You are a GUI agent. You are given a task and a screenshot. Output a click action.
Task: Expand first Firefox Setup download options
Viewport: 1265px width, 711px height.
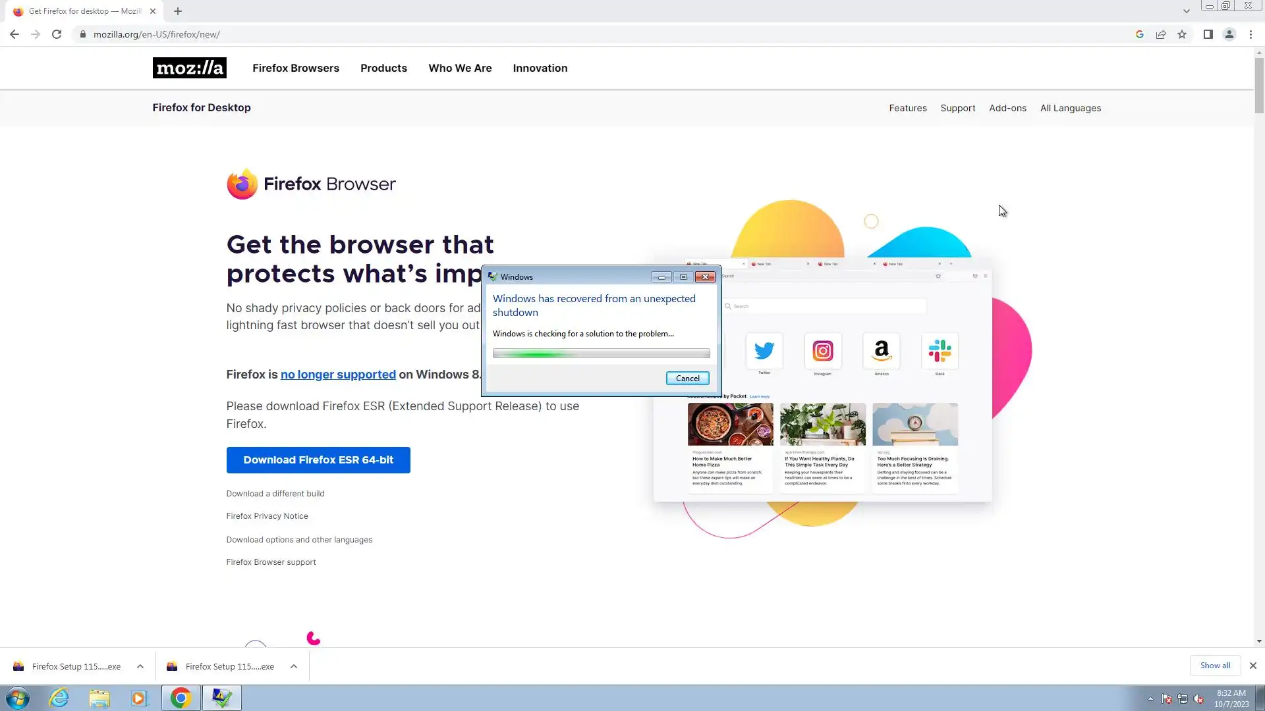click(x=140, y=666)
